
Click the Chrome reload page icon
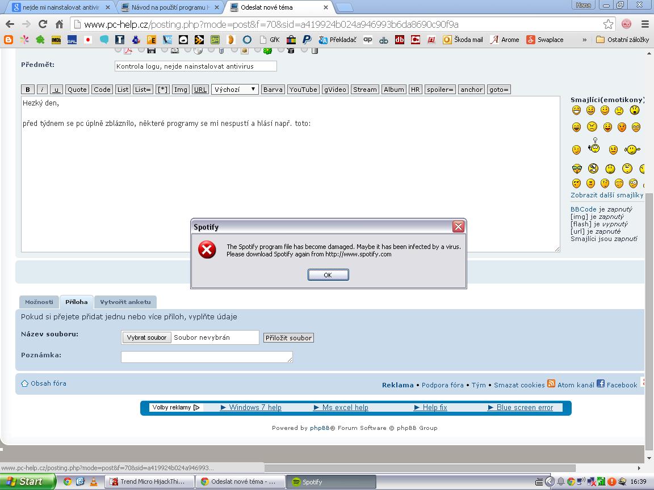[x=43, y=24]
